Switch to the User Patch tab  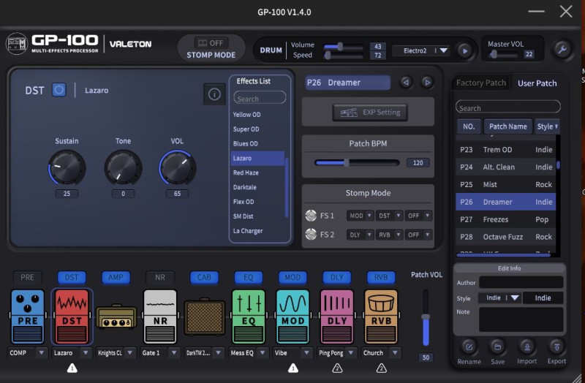coord(537,83)
